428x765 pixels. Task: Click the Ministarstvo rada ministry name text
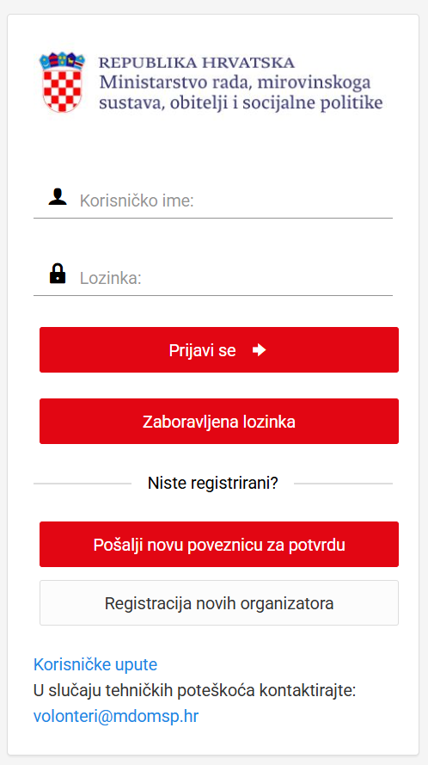(x=235, y=82)
